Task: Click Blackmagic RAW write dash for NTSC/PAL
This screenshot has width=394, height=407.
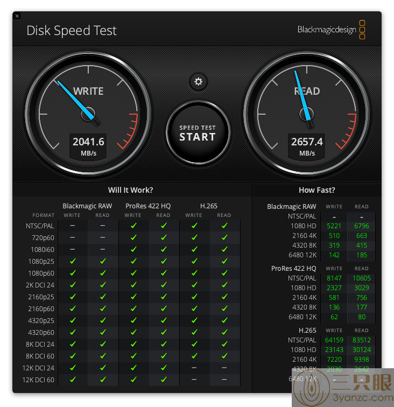Action: pyautogui.click(x=73, y=226)
